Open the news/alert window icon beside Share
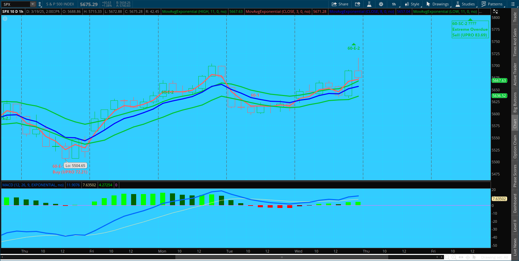Viewport: 519px width, 261px height. point(357,4)
